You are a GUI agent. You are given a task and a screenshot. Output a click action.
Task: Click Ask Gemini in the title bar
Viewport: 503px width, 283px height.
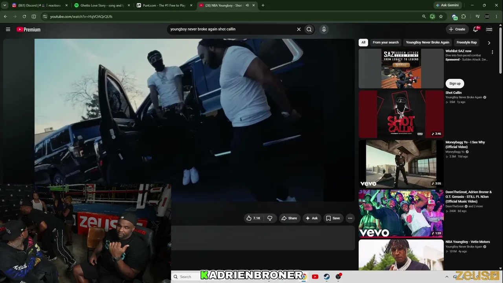click(x=447, y=6)
